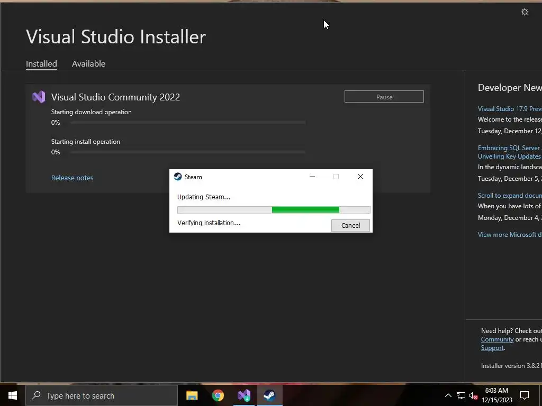Open View more Microsoft developer news link
This screenshot has width=542, height=406.
pos(510,234)
